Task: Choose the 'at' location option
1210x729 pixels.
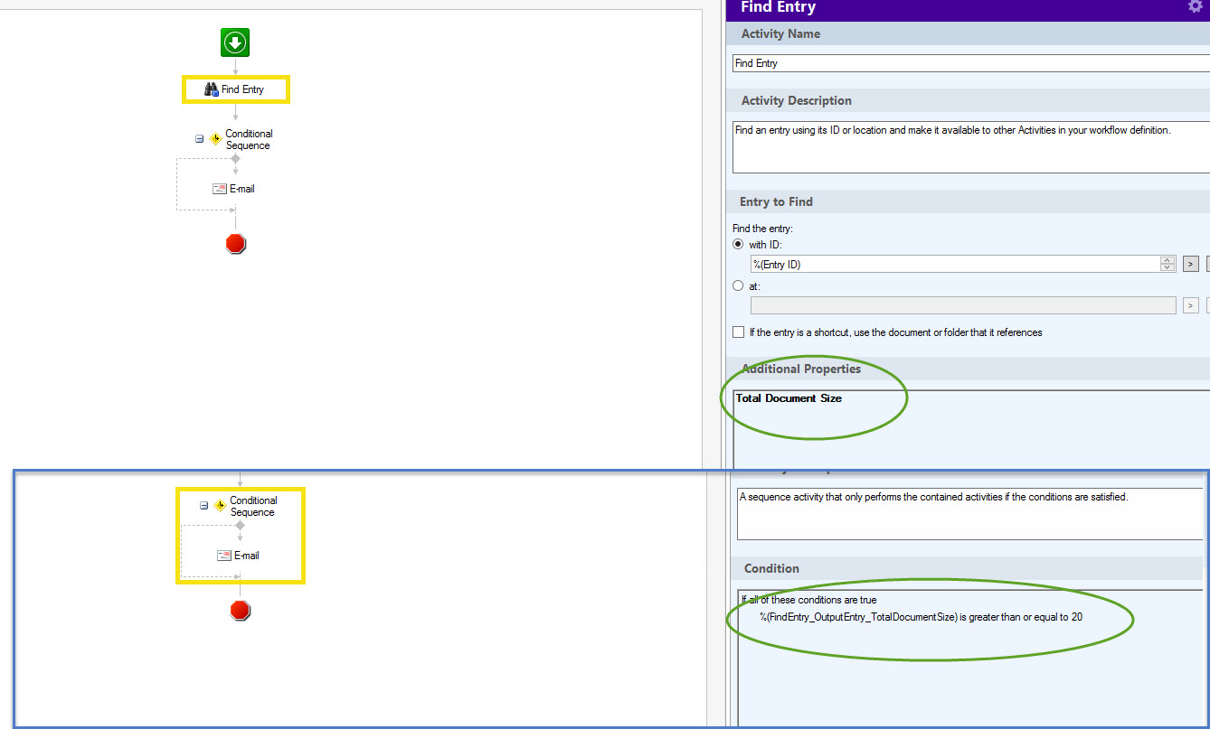Action: pyautogui.click(x=738, y=285)
